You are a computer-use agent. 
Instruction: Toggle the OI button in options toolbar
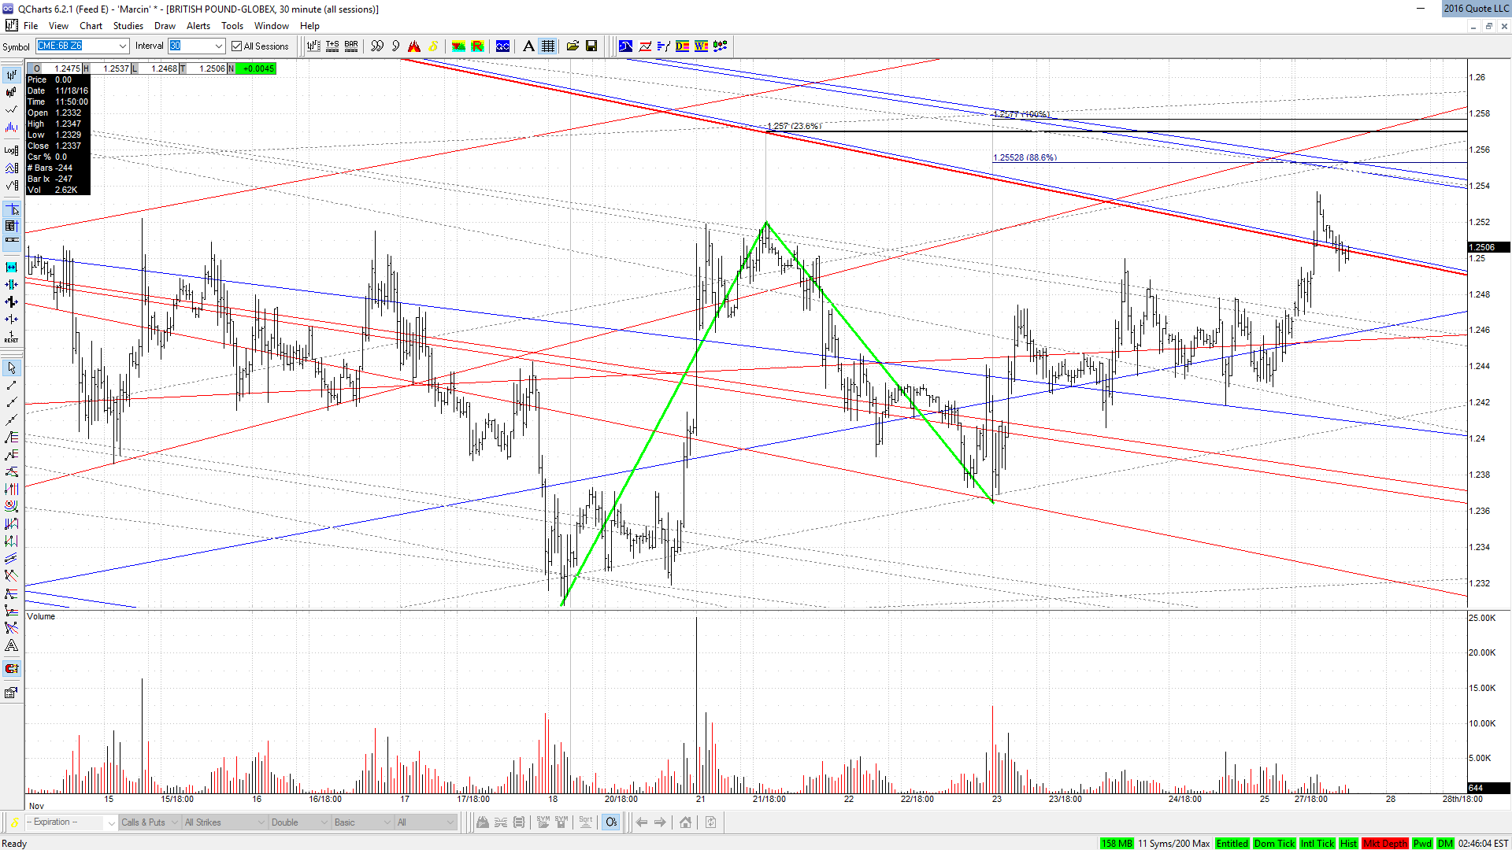point(611,822)
